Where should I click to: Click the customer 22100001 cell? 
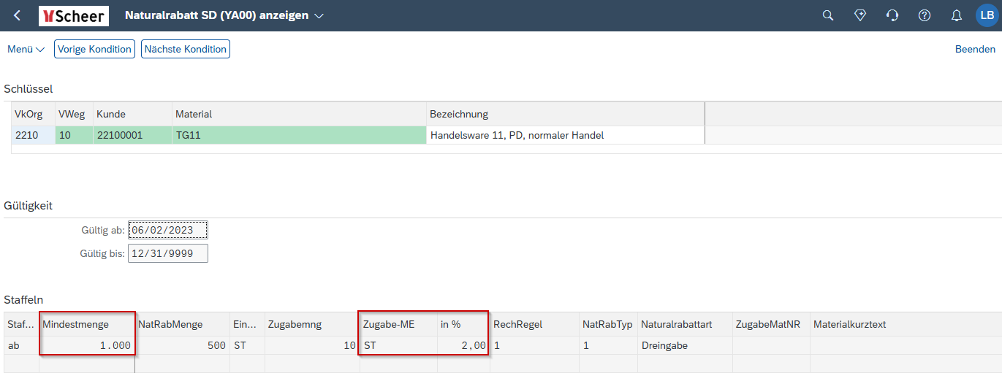(132, 135)
